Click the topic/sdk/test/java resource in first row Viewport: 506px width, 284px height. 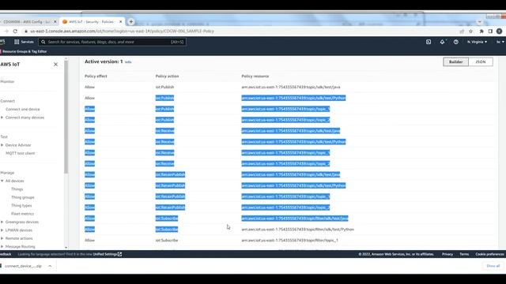pos(291,88)
